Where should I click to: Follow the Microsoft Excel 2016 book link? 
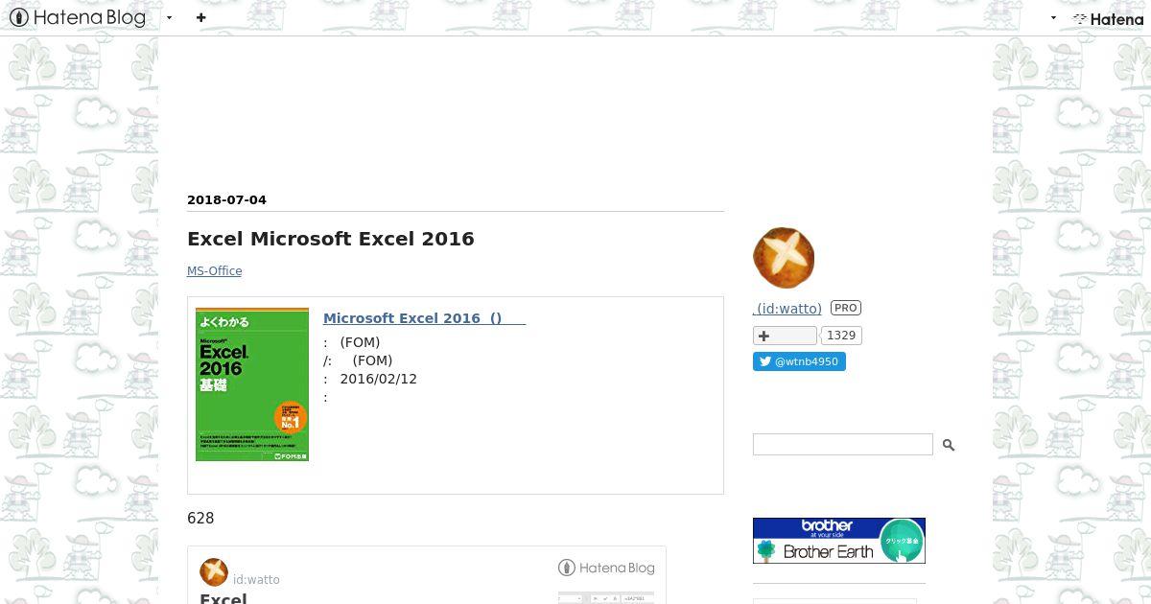(424, 318)
